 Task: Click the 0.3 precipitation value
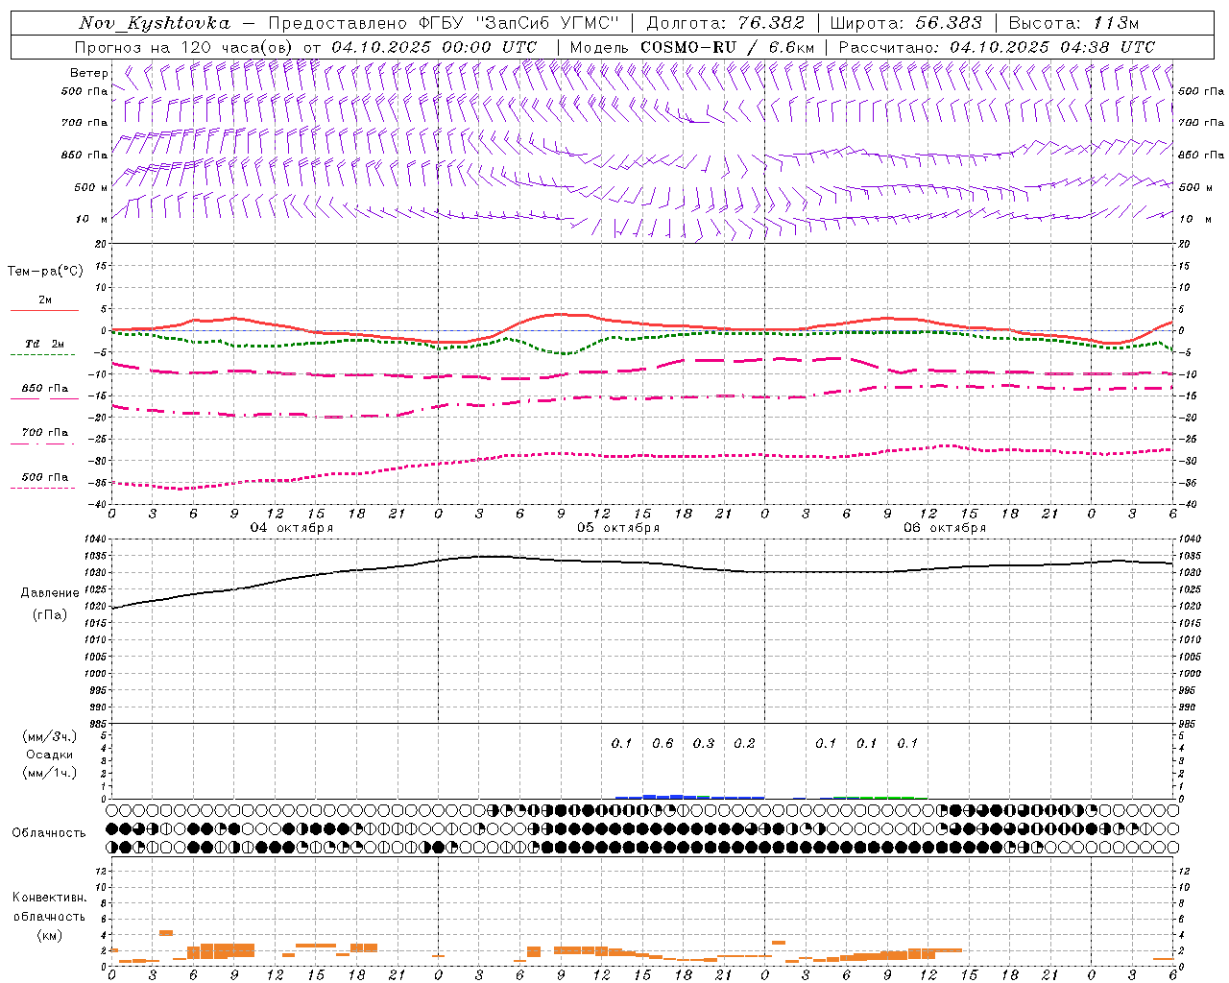[x=704, y=743]
